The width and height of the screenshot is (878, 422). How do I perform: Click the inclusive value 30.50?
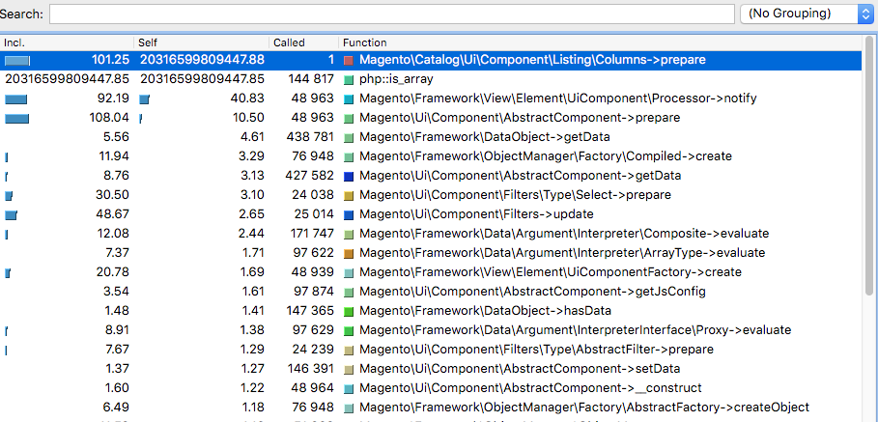tap(112, 195)
